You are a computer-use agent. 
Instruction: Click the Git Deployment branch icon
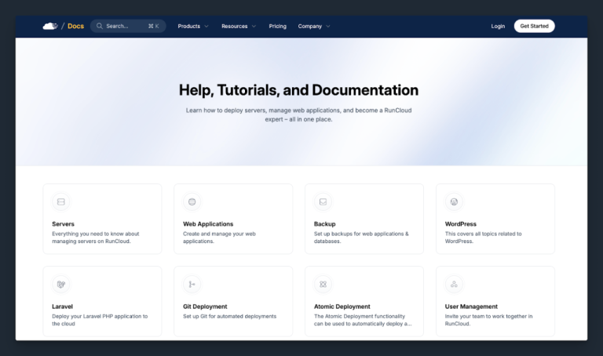point(192,284)
